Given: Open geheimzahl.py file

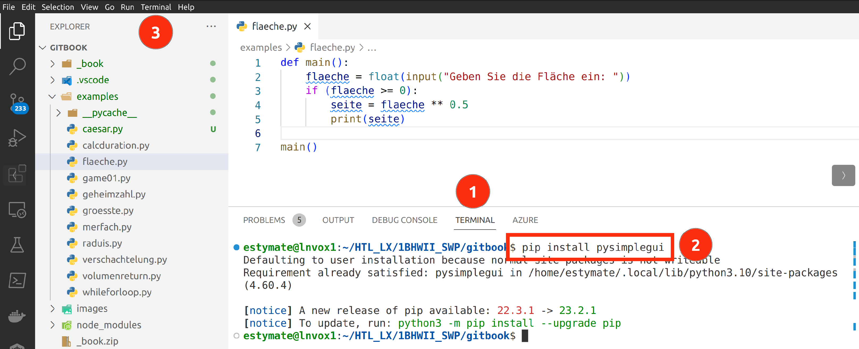Looking at the screenshot, I should coord(132,194).
